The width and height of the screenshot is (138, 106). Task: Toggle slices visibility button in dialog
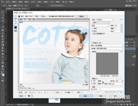click(15, 31)
